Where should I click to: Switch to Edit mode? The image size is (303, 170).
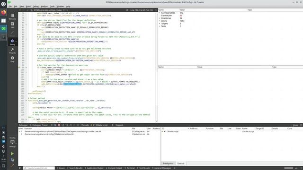pyautogui.click(x=12, y=25)
